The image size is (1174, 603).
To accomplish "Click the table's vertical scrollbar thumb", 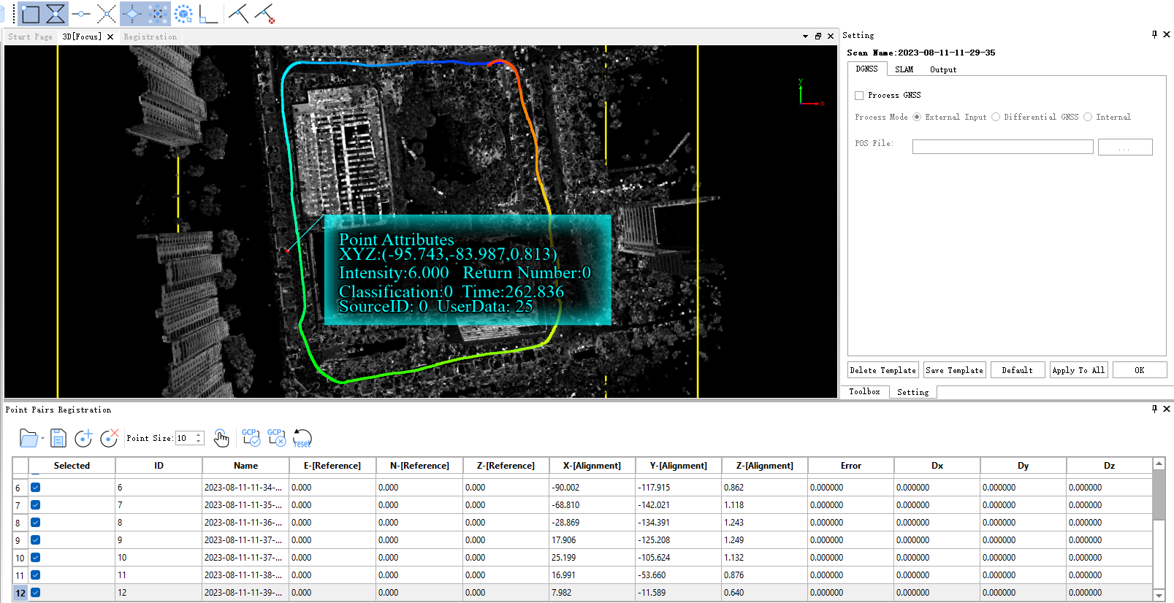I will (1159, 496).
